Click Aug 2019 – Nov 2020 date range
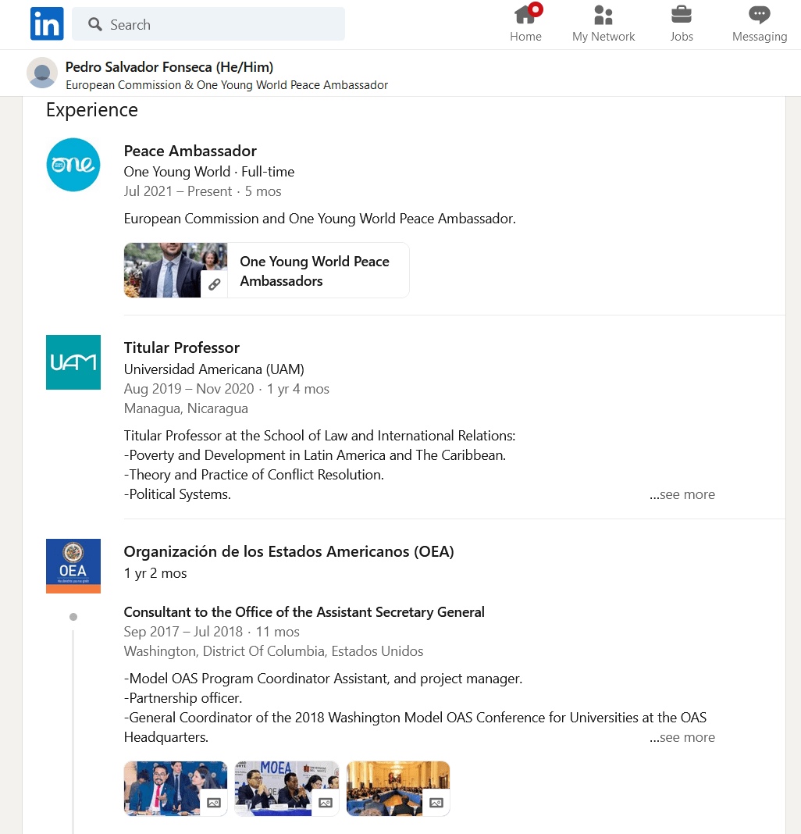This screenshot has width=801, height=834. [x=189, y=389]
